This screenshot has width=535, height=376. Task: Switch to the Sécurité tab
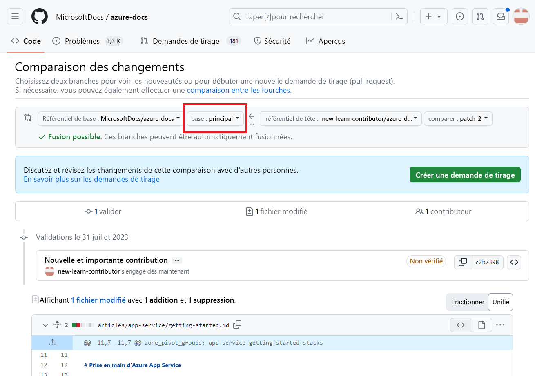[x=272, y=41]
